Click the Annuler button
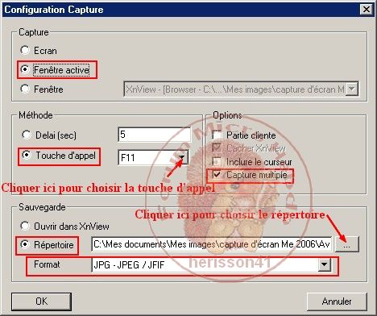 337,301
